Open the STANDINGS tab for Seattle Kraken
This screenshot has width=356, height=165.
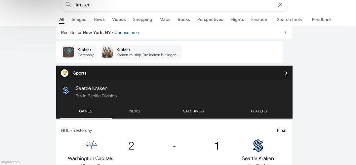pyautogui.click(x=193, y=111)
